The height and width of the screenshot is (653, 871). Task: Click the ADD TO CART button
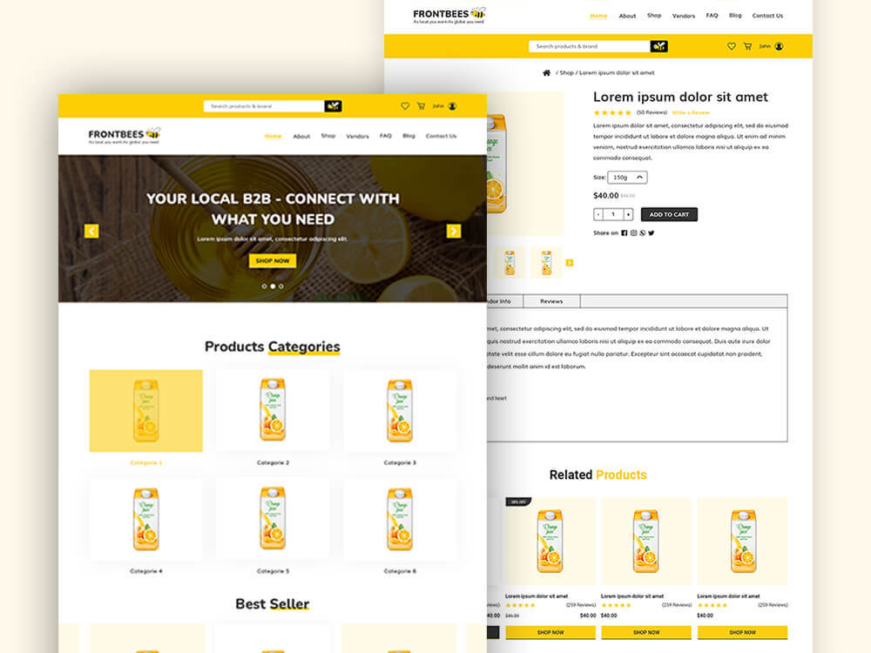coord(669,214)
